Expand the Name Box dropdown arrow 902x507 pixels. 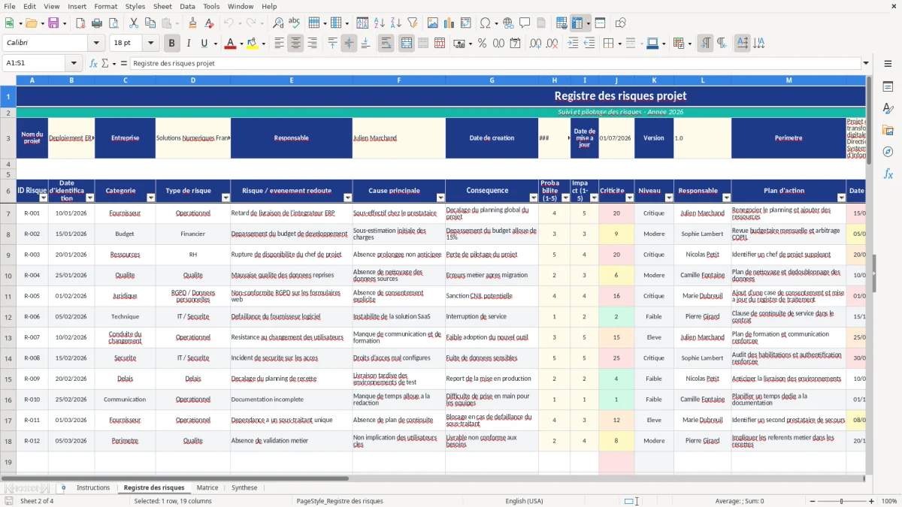(74, 63)
